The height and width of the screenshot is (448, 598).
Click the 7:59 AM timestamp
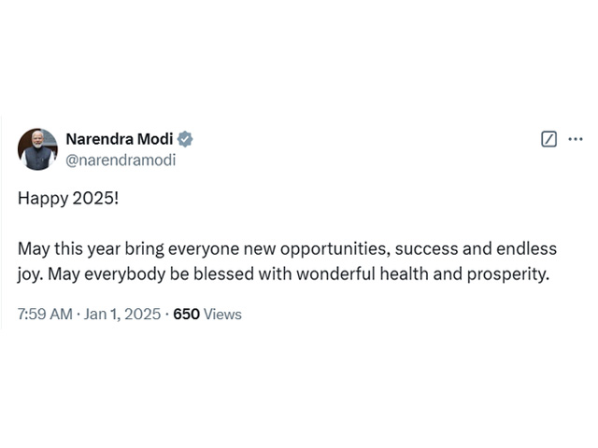pyautogui.click(x=45, y=315)
